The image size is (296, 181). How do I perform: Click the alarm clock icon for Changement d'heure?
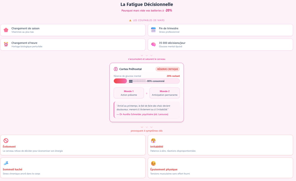[6, 44]
